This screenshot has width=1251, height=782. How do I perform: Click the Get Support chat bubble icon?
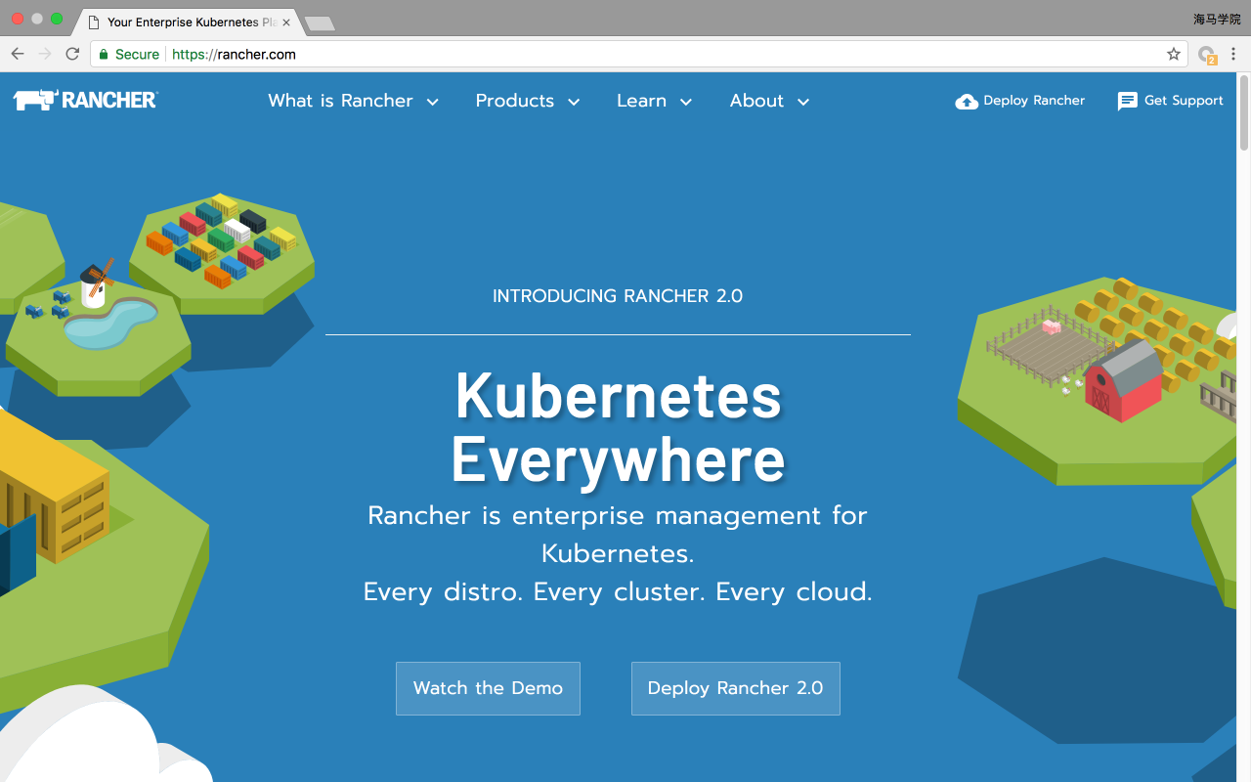pyautogui.click(x=1128, y=101)
